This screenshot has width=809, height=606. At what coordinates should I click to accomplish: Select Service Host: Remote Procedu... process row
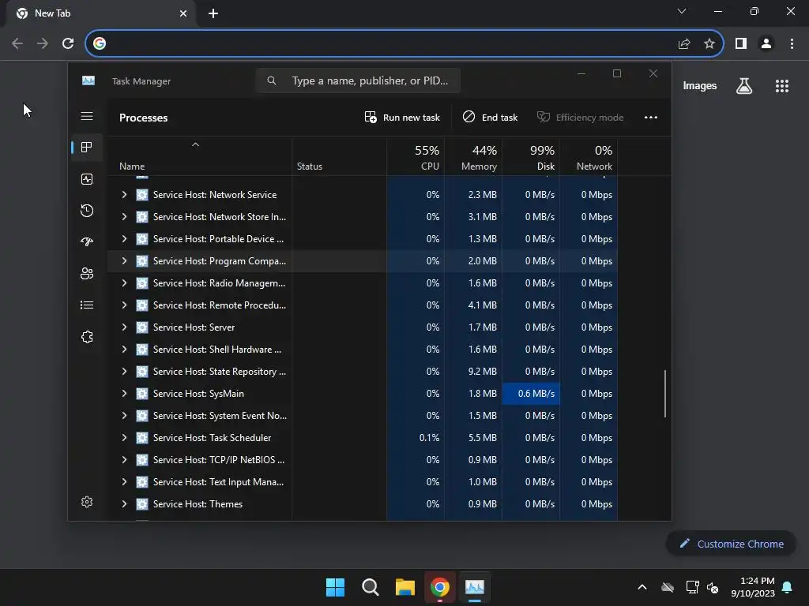363,305
